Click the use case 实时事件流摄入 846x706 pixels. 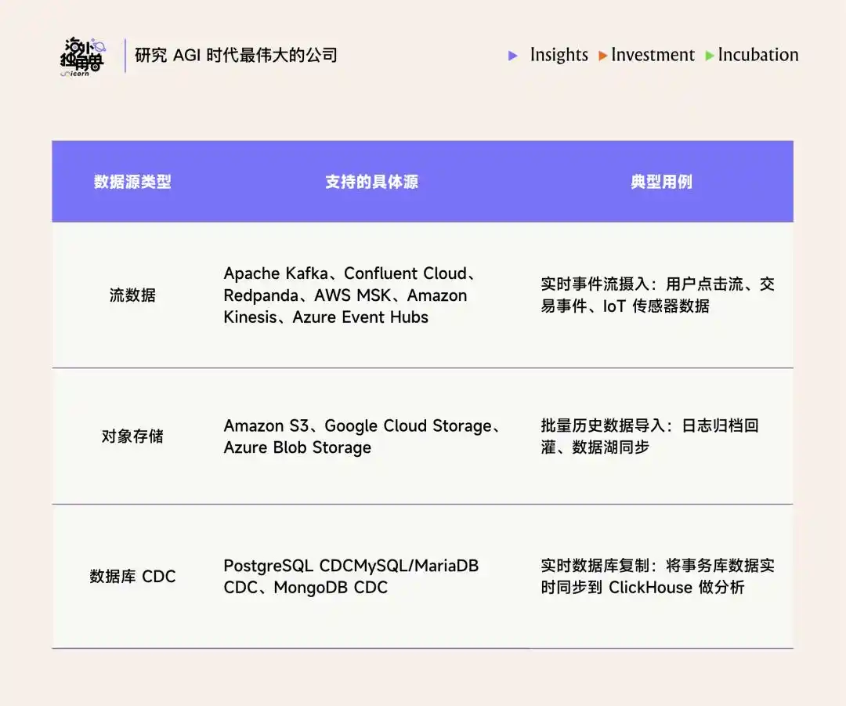click(658, 295)
